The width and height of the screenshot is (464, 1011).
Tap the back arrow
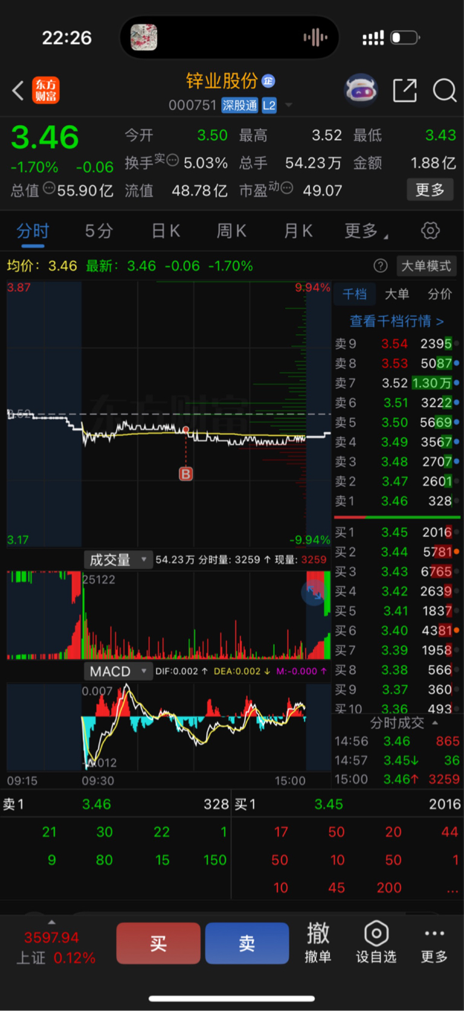point(18,91)
